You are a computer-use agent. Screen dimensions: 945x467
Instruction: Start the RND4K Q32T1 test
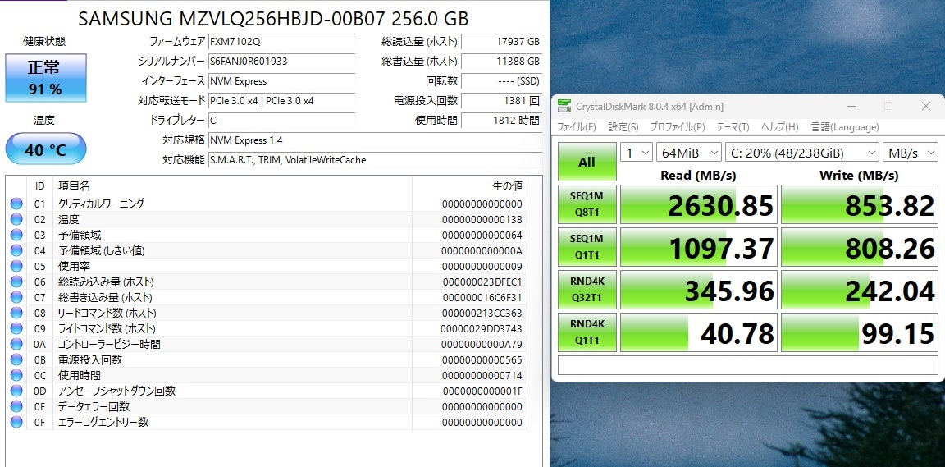click(x=587, y=289)
